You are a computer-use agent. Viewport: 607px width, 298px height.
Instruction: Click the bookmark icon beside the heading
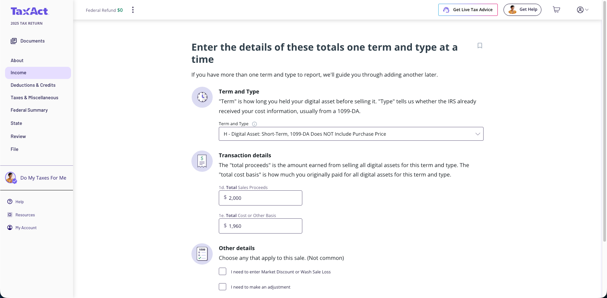pos(480,46)
